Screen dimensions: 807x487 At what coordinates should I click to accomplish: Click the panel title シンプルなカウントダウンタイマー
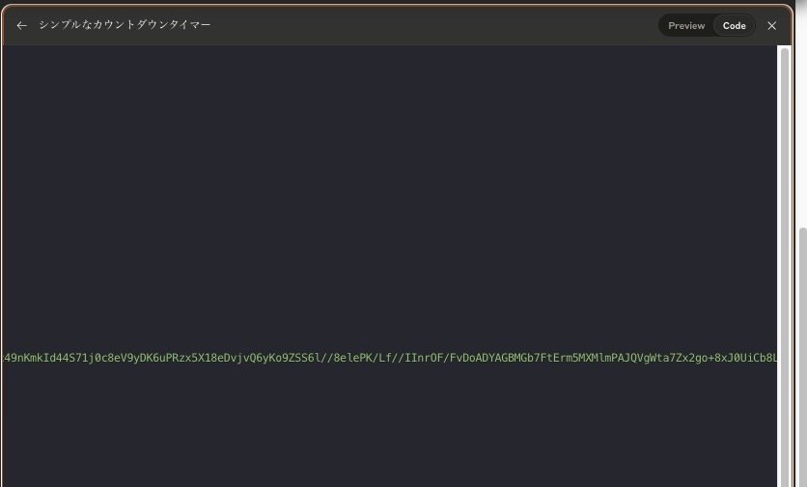[x=125, y=25]
